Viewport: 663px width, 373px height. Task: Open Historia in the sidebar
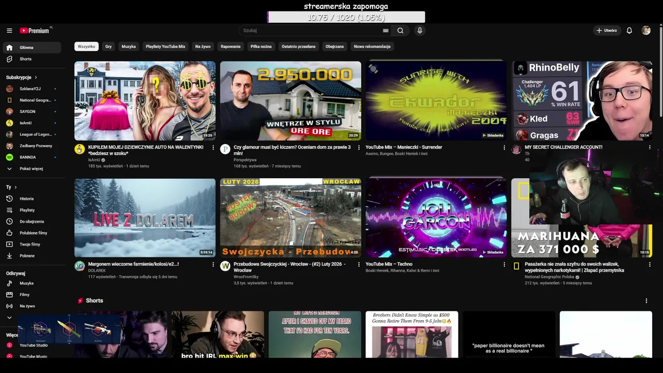pos(32,199)
